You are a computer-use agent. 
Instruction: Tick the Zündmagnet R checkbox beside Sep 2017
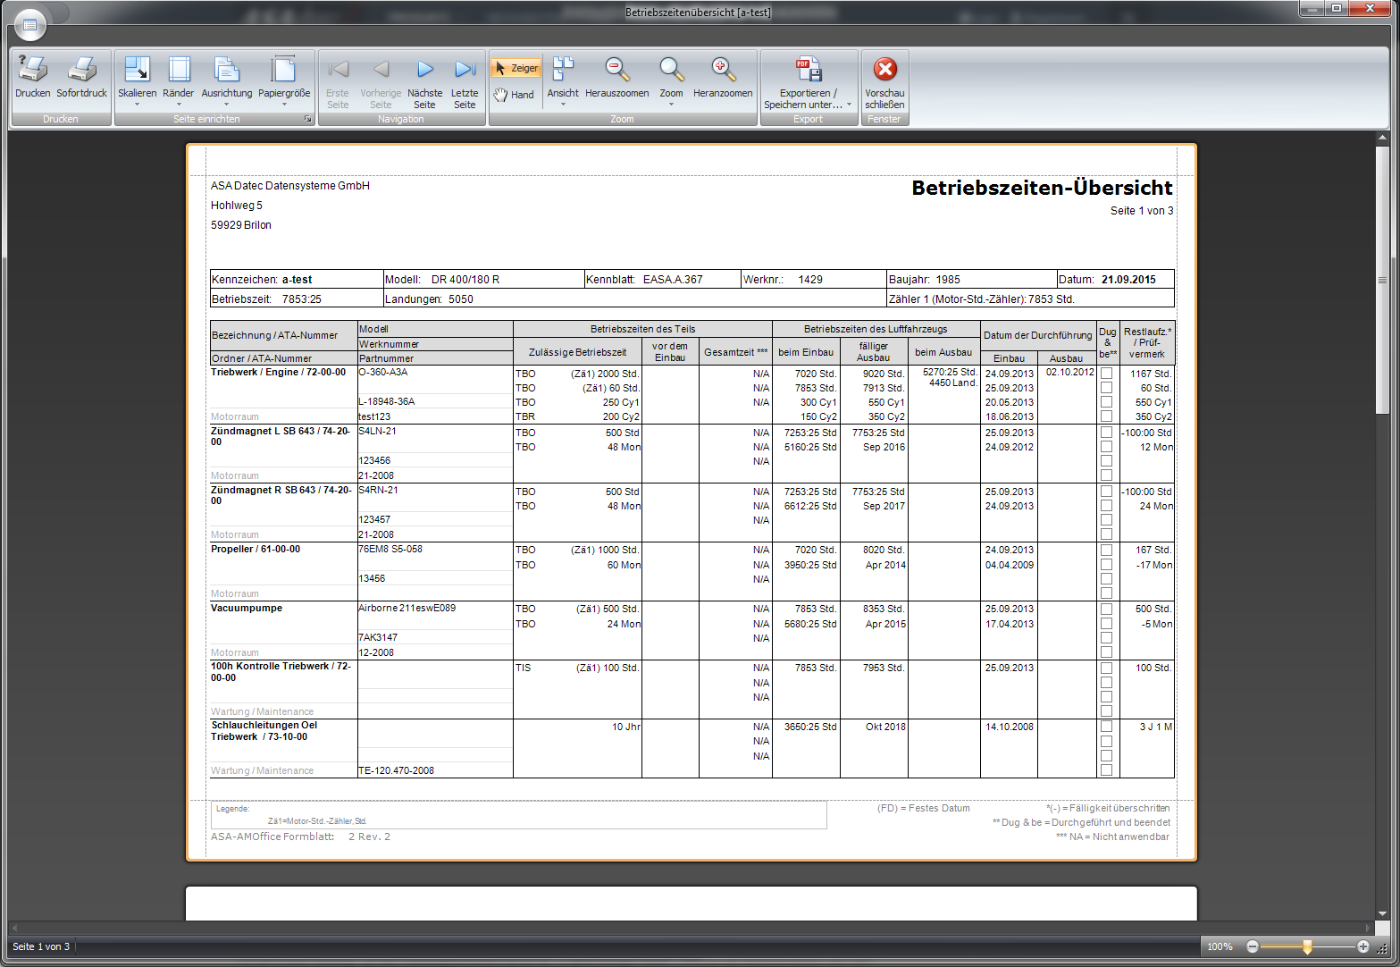coord(1106,506)
